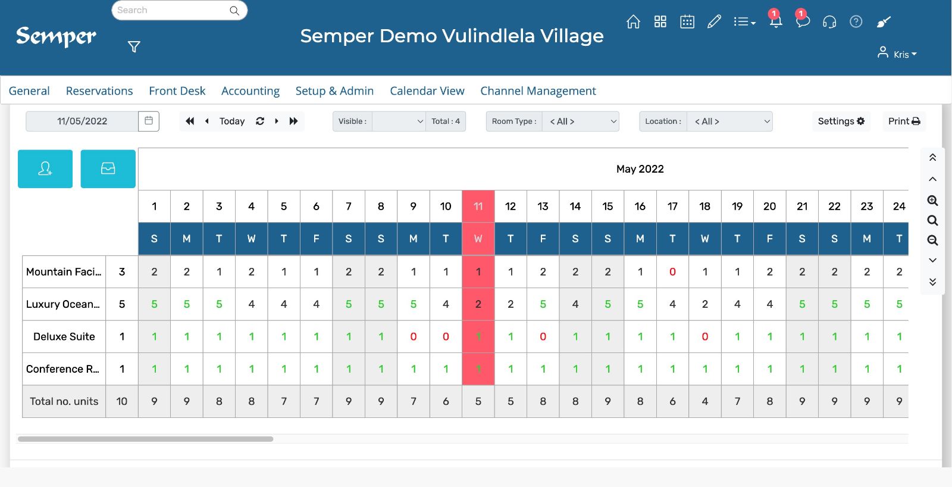
Task: Open Settings button
Action: click(841, 121)
